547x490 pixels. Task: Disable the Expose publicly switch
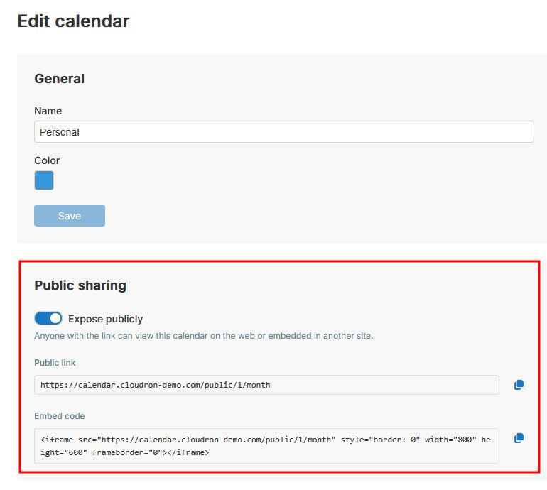[48, 318]
